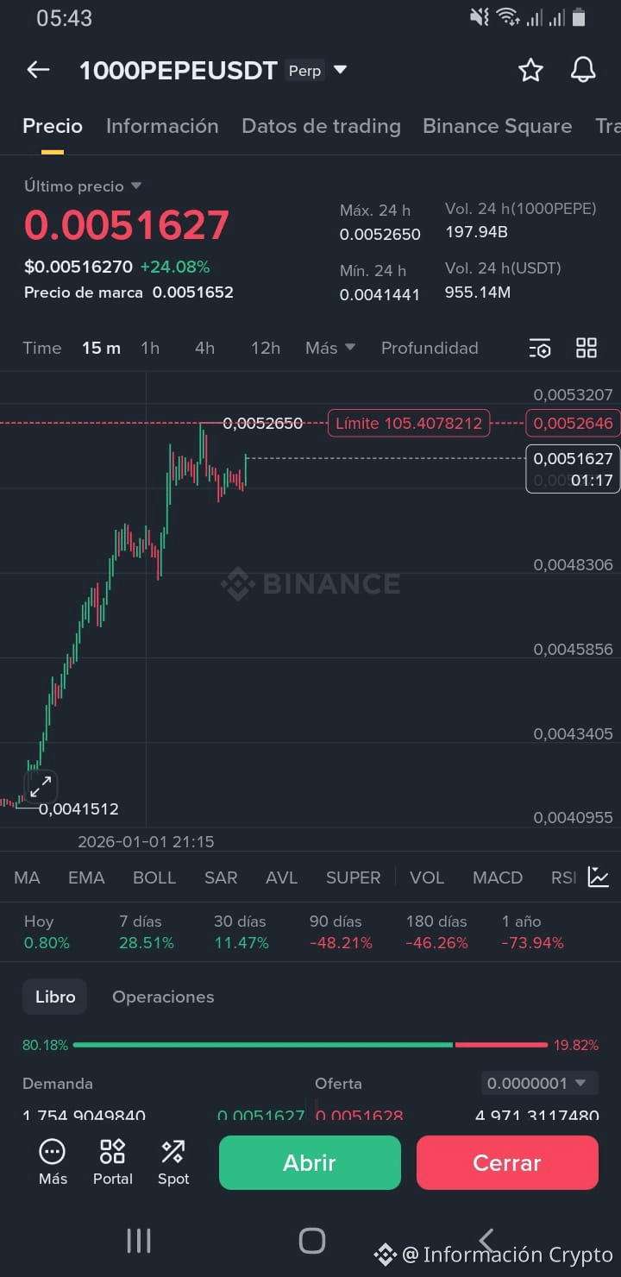621x1277 pixels.
Task: Toggle the BOLL indicator
Action: [x=154, y=878]
